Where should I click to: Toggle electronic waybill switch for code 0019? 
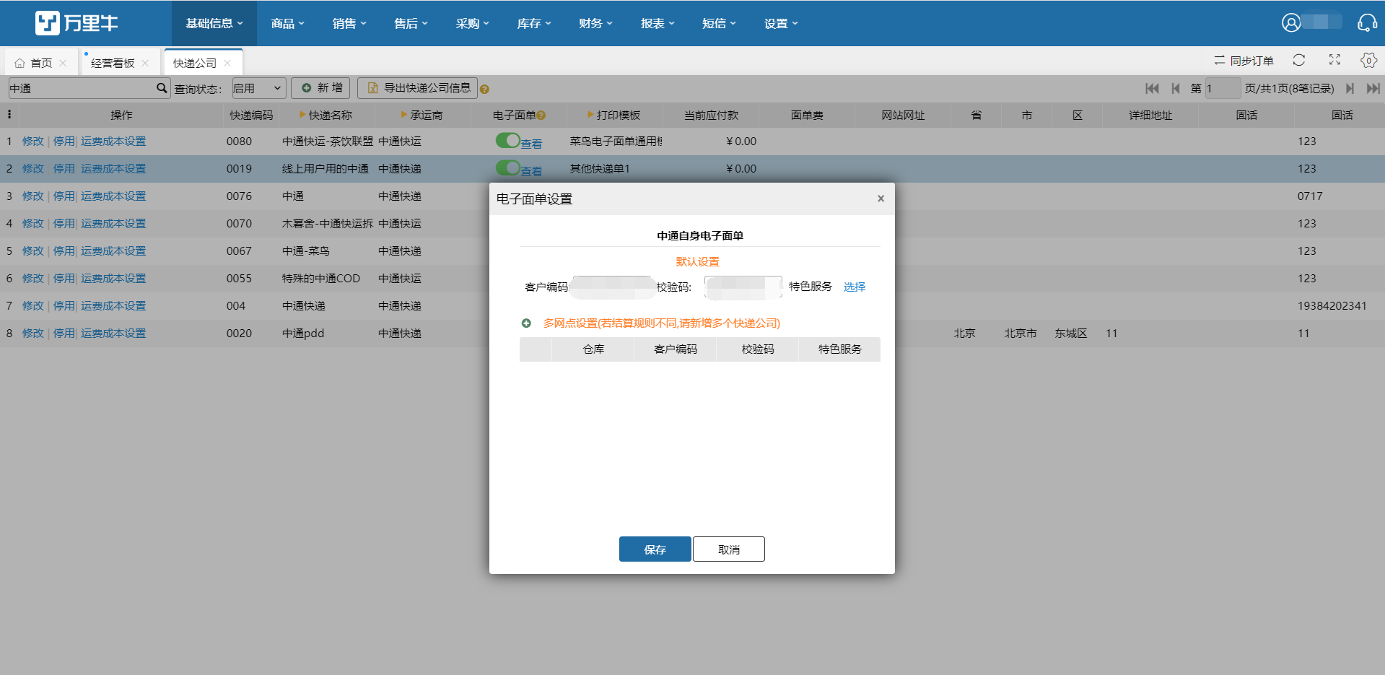508,167
